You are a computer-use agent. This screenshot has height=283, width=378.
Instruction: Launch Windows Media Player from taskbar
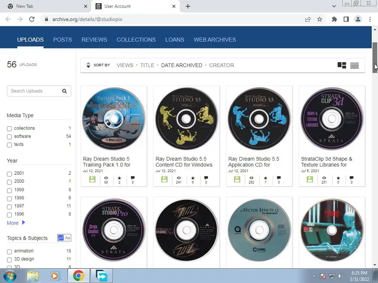coord(55,276)
